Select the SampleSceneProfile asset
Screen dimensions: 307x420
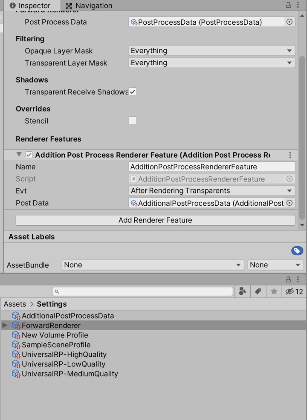coord(56,345)
